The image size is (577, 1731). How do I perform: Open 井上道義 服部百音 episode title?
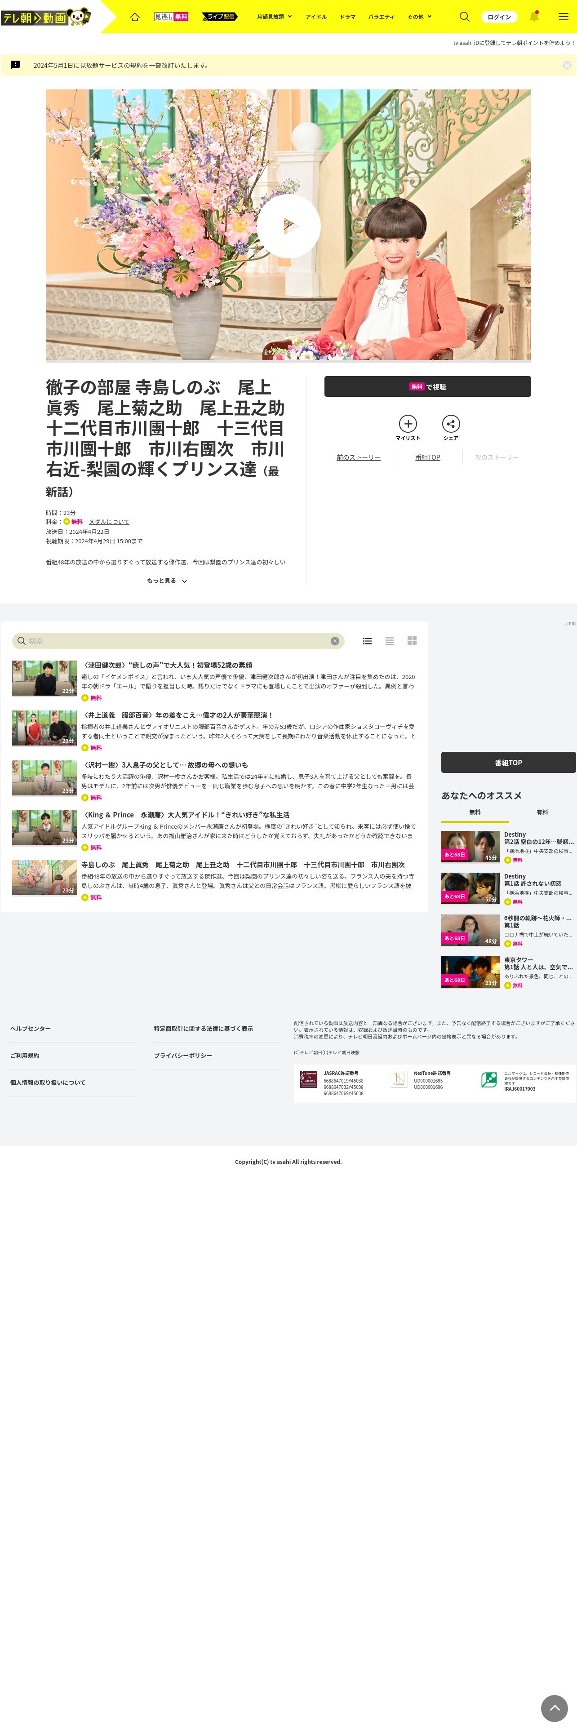coord(178,715)
